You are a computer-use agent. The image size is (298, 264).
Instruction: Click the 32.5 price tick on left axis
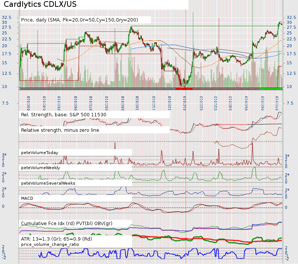pos(7,17)
